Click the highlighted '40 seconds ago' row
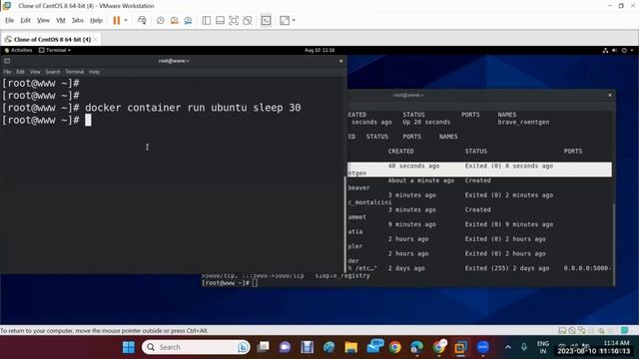The height and width of the screenshot is (359, 639). click(479, 170)
